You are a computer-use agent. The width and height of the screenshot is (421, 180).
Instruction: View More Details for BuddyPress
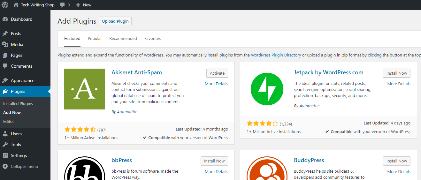click(x=399, y=172)
